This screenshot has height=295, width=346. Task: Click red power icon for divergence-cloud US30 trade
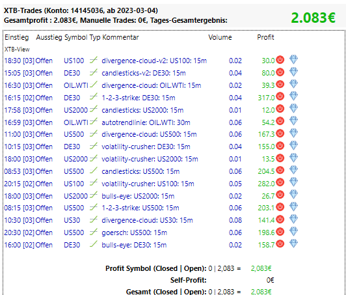[x=280, y=219]
